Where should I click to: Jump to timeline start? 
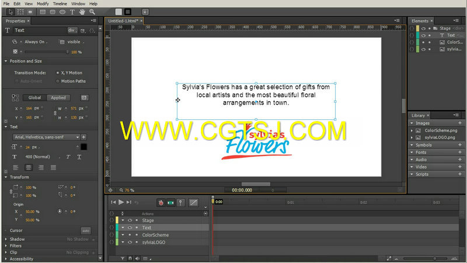tap(113, 202)
